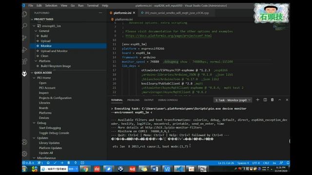This screenshot has height=175, width=312.
Task: Collapse the PROJECT TASKS section
Action: pyautogui.click(x=32, y=19)
